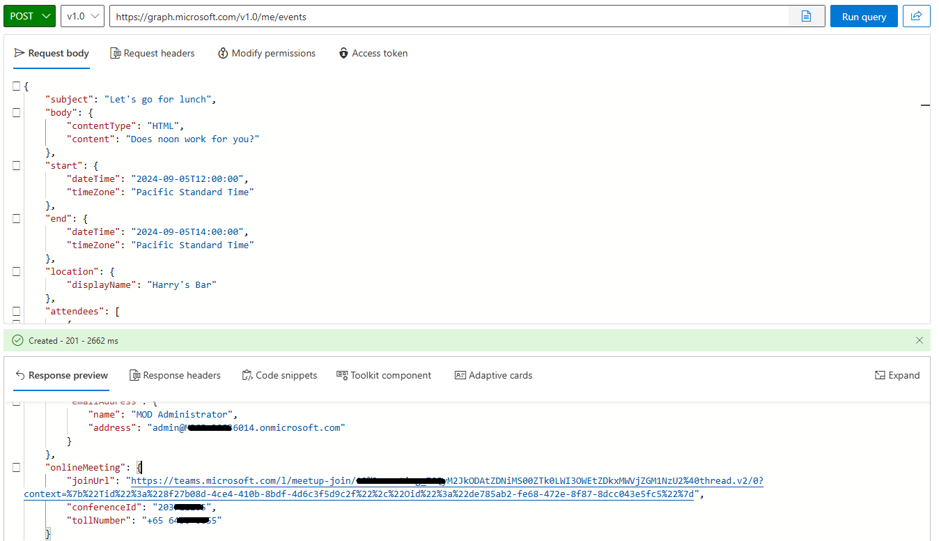Click the Adaptive cards icon
The image size is (939, 541).
460,375
